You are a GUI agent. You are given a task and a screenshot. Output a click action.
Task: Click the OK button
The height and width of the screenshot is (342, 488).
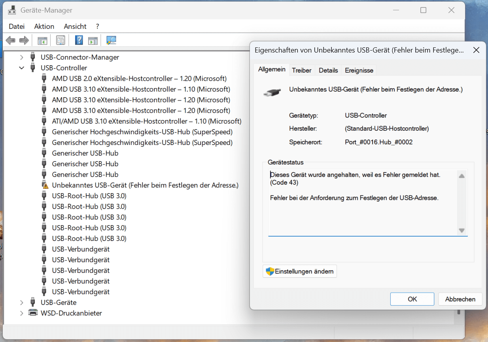412,299
